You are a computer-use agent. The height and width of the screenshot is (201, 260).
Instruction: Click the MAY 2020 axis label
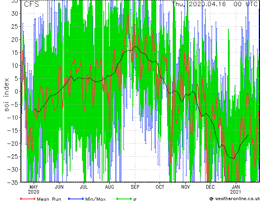click(x=34, y=190)
